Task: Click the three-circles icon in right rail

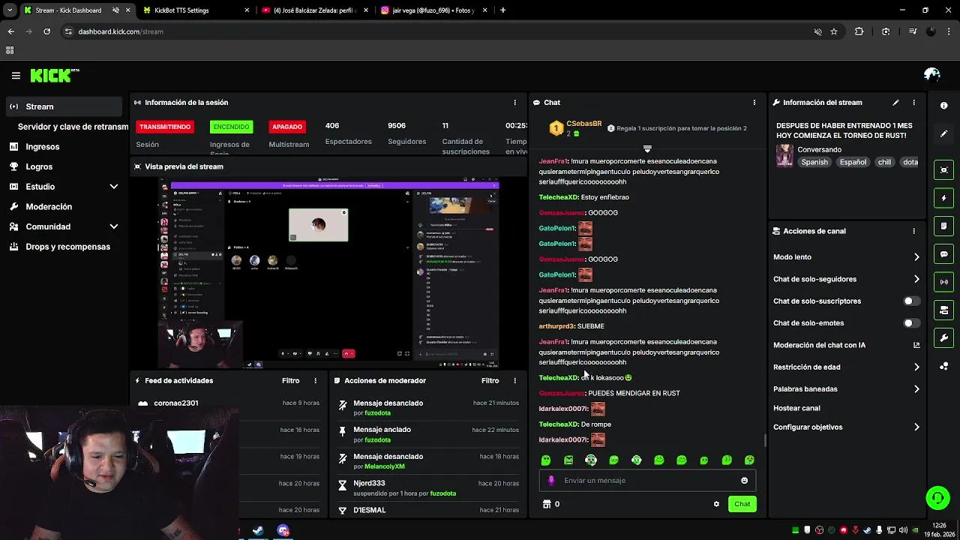Action: click(943, 366)
